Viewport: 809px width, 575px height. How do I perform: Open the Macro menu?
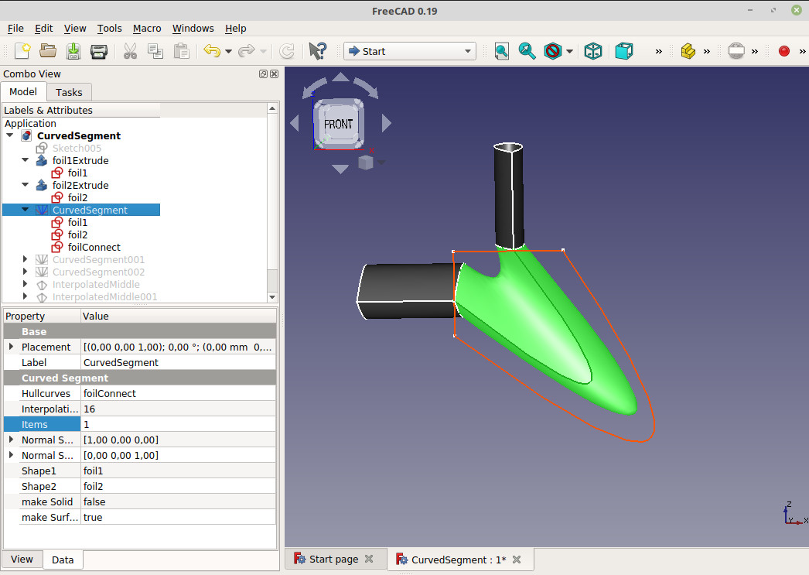147,29
